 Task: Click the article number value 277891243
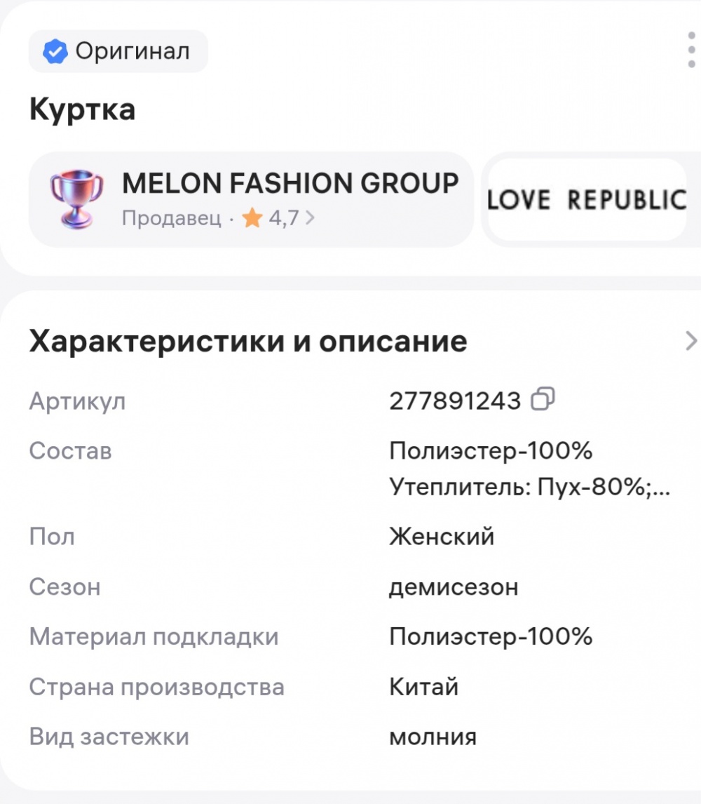click(455, 401)
